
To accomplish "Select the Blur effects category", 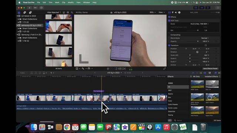I will (170, 98).
